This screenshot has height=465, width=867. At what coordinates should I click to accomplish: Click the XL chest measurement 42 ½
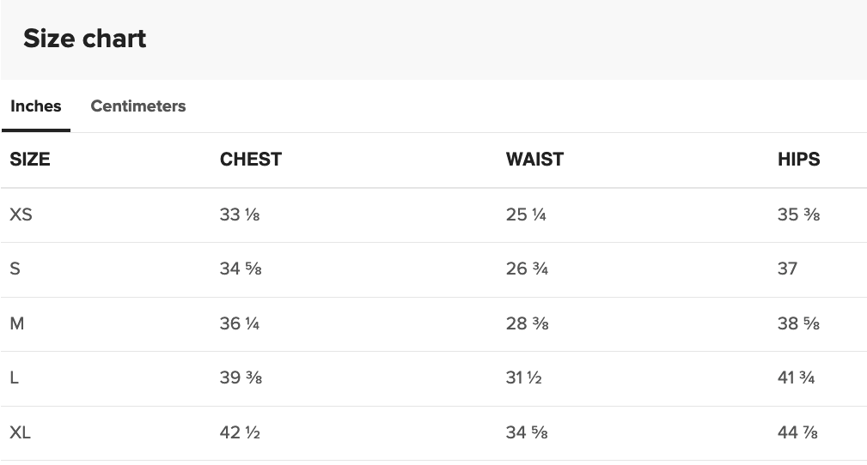point(240,433)
